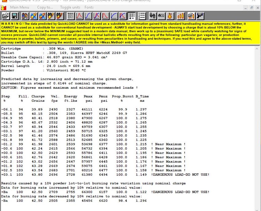Click the velocity value 2518
Viewport: 261px width, 211px height.
(53, 118)
